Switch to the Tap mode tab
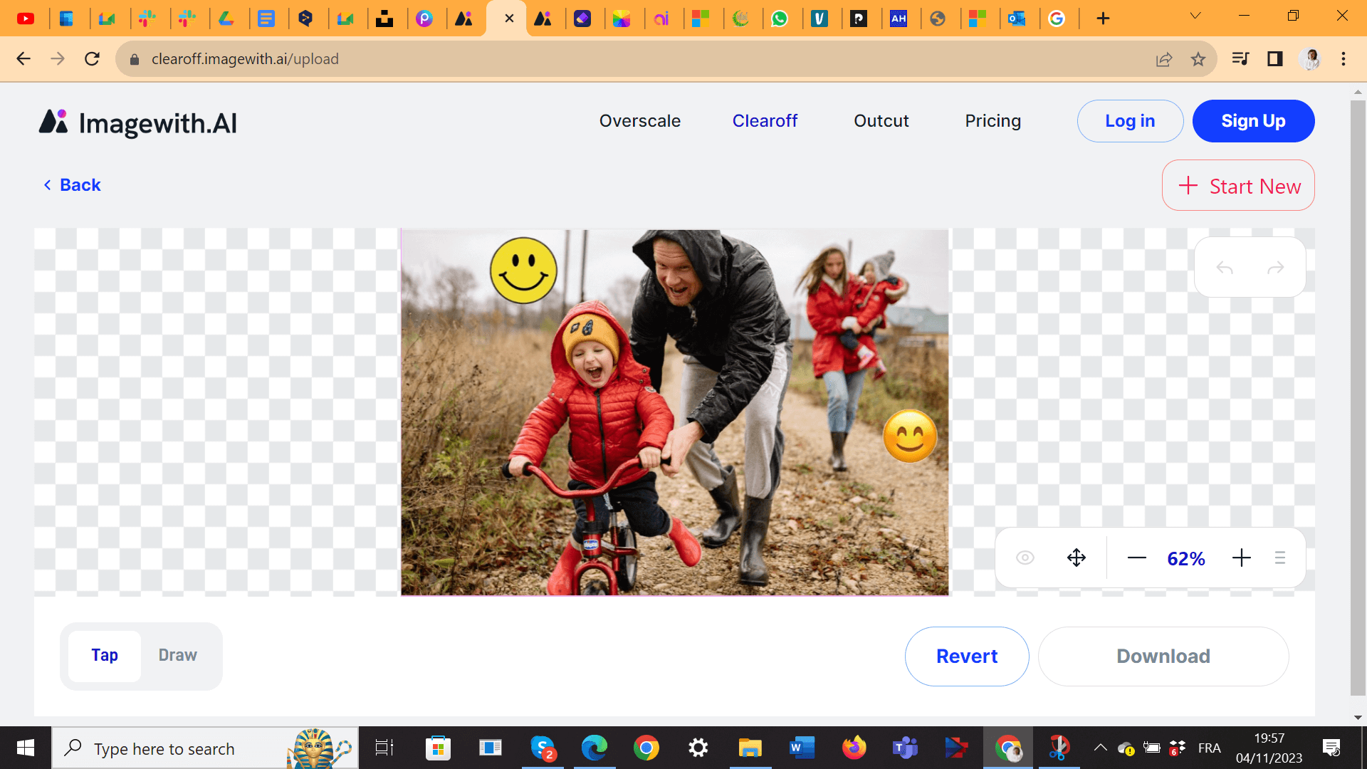1367x769 pixels. [103, 654]
